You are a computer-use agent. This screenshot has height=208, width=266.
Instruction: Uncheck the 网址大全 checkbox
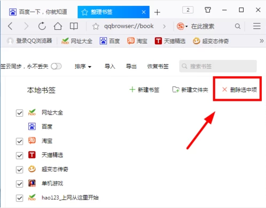pos(19,113)
